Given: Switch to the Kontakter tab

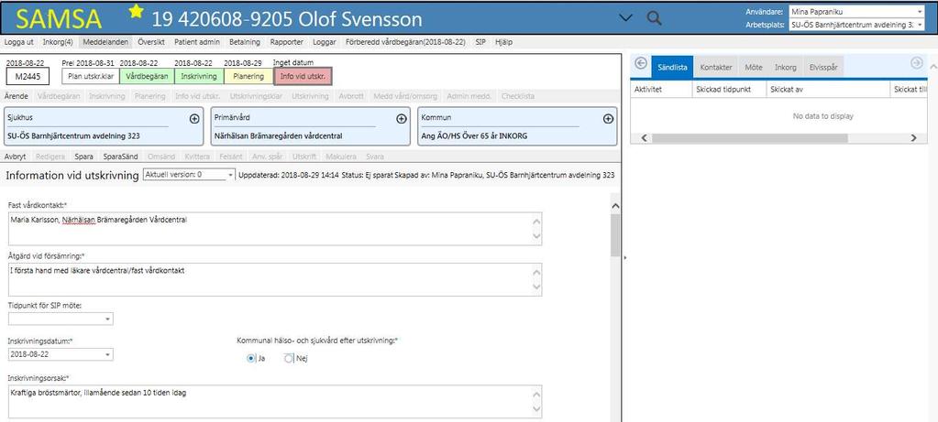Looking at the screenshot, I should tap(716, 68).
